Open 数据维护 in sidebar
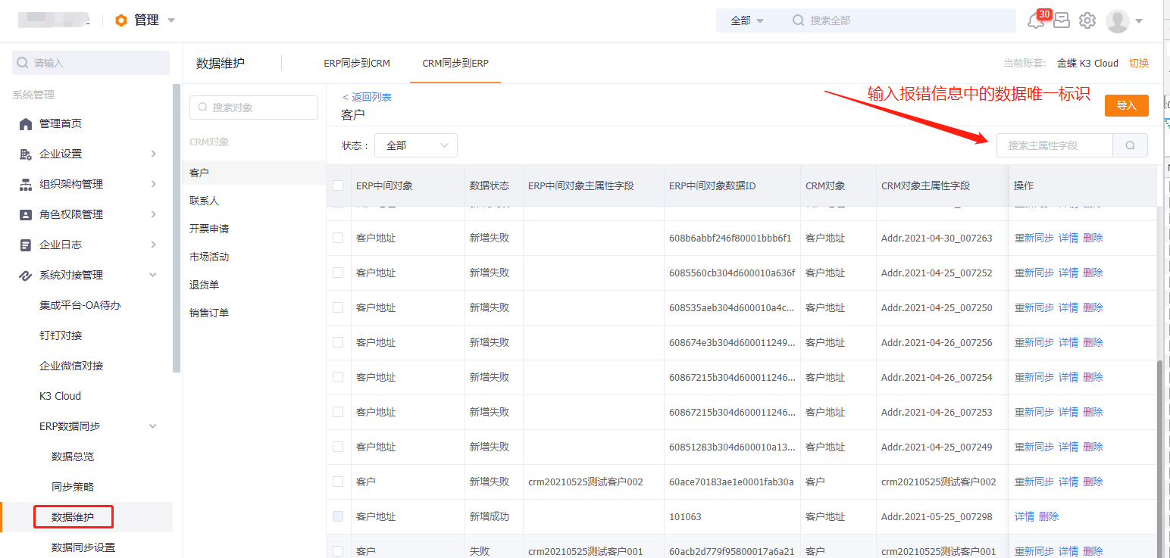 (x=73, y=517)
